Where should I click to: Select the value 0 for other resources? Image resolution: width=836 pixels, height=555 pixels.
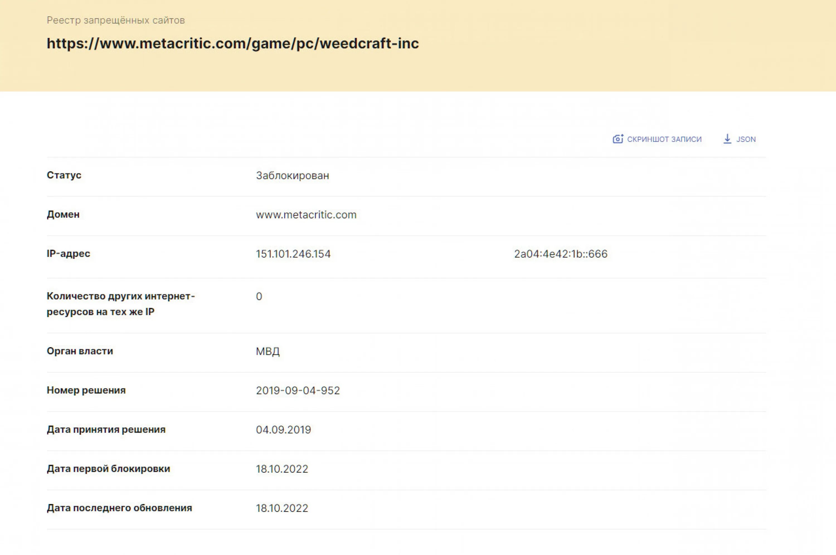[x=259, y=296]
